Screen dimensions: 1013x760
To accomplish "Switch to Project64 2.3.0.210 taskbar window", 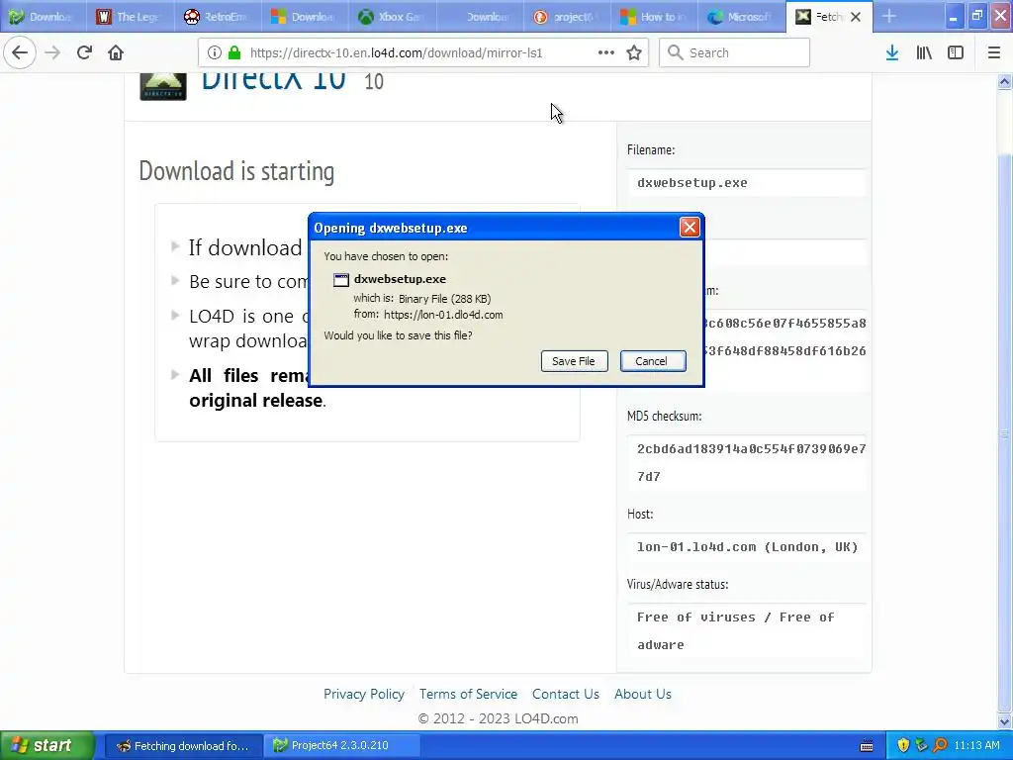I will tap(343, 746).
